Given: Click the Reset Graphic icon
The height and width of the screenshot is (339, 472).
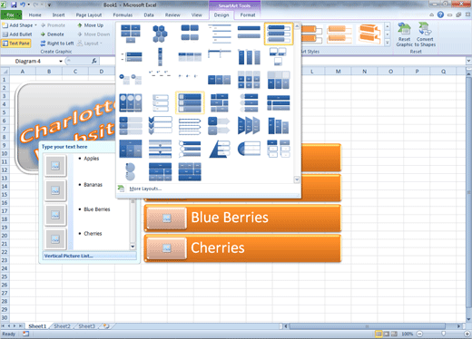Looking at the screenshot, I should pyautogui.click(x=404, y=29).
